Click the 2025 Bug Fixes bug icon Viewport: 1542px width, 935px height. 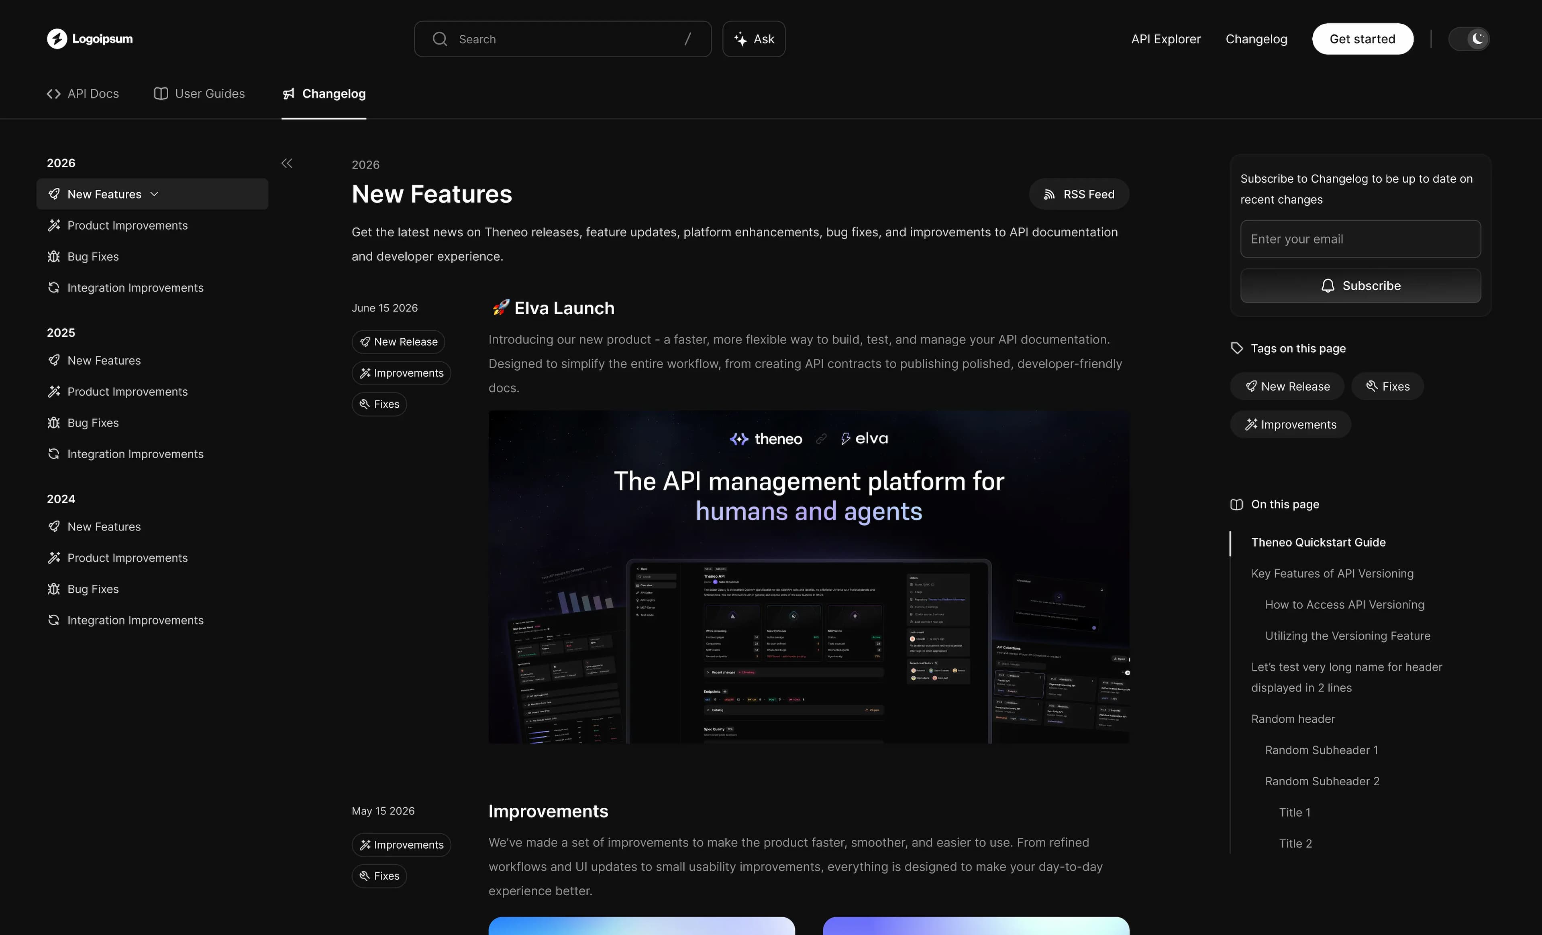pyautogui.click(x=54, y=423)
